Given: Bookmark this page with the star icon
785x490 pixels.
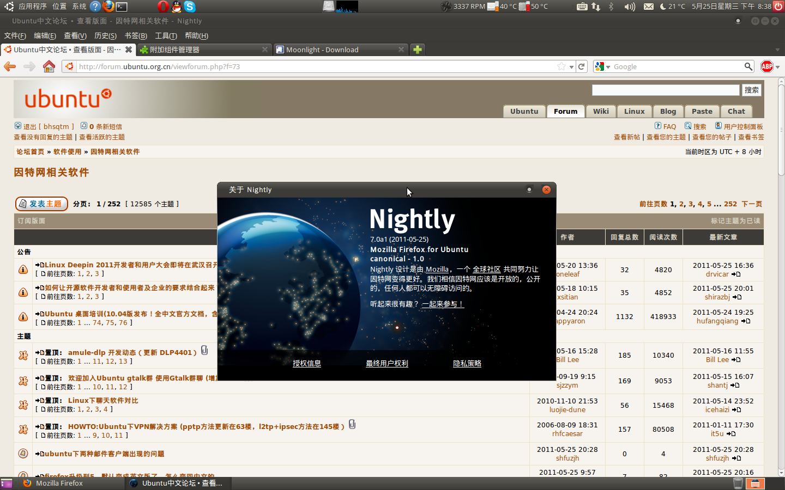Looking at the screenshot, I should (x=561, y=66).
